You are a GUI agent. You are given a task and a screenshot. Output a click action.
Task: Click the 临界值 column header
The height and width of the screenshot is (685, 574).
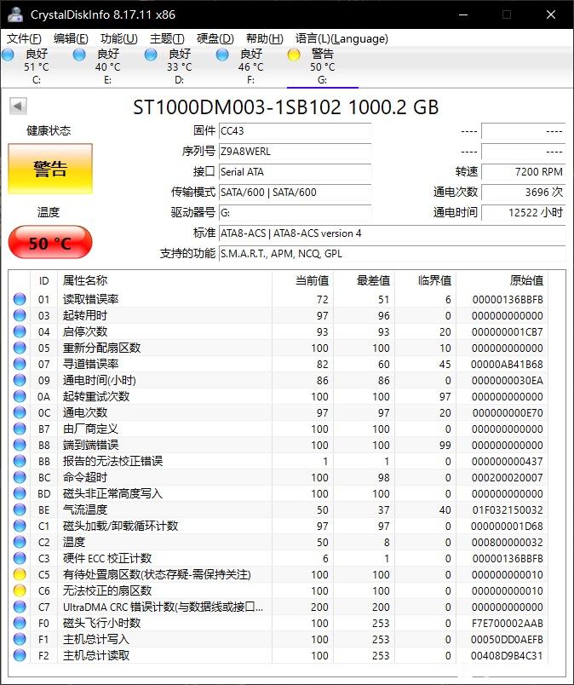pos(425,280)
